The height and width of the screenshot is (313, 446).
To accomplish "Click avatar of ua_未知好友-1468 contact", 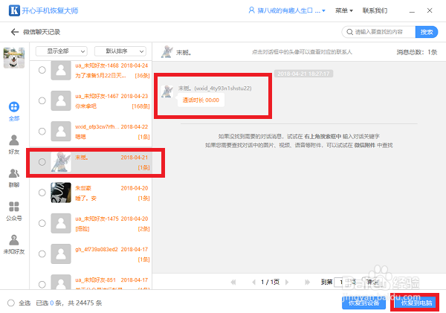I will pyautogui.click(x=61, y=70).
